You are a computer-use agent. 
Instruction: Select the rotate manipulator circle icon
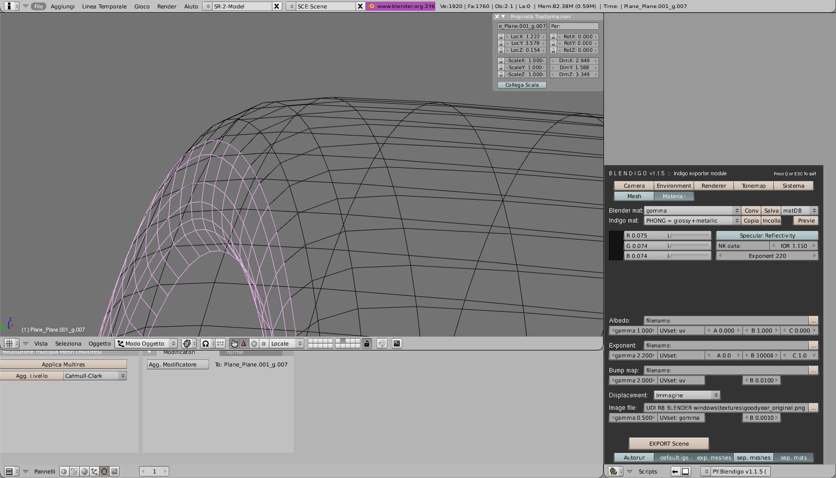(254, 344)
